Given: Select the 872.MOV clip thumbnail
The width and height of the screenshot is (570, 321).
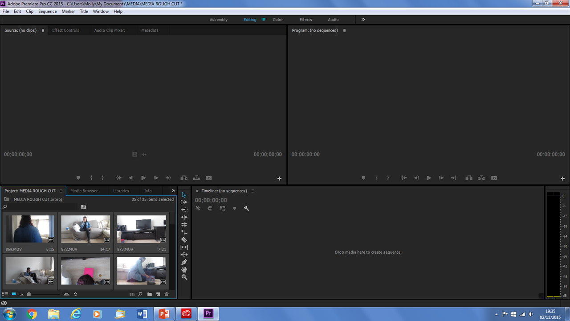Looking at the screenshot, I should coord(85,229).
